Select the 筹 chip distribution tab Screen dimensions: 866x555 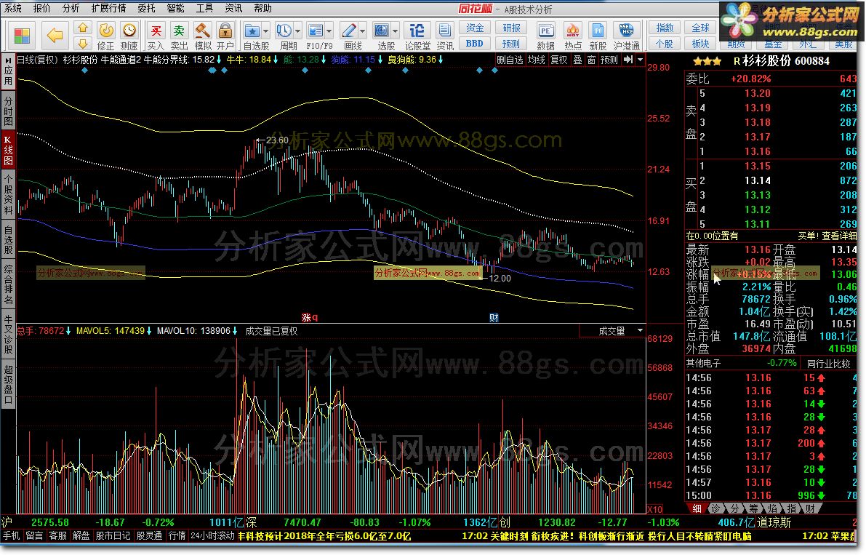(x=753, y=508)
